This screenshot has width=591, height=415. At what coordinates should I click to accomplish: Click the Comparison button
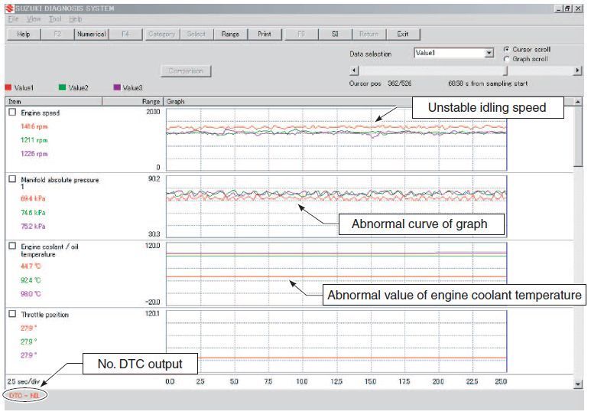coord(186,71)
